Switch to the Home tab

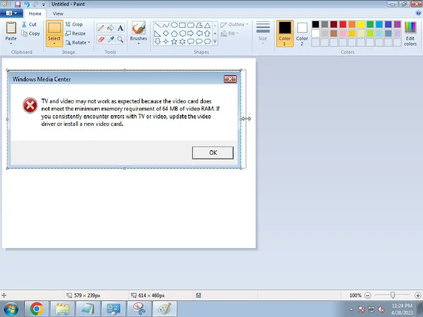pyautogui.click(x=35, y=14)
